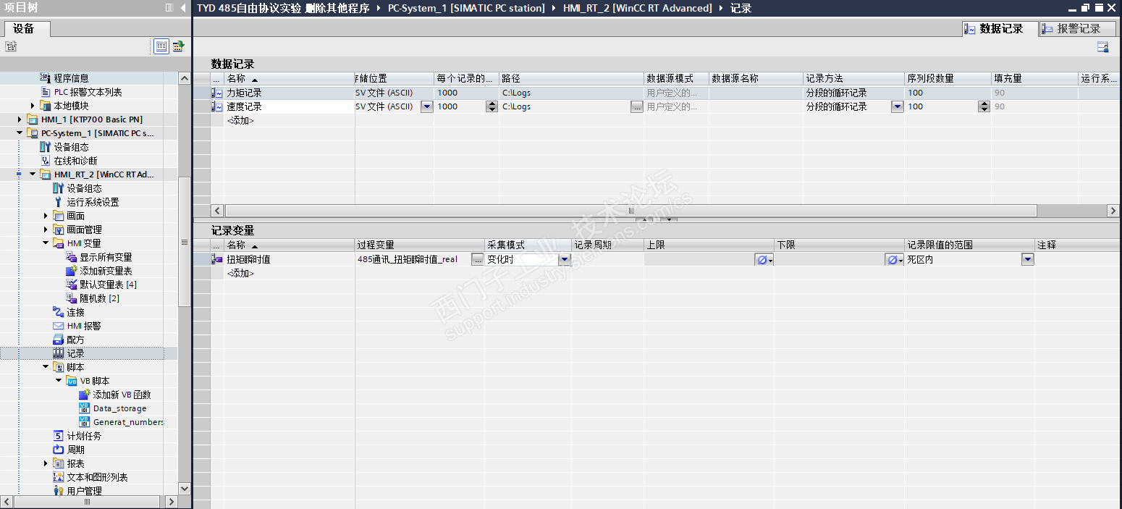Click the project tree vertical scrollbar down arrow

[184, 489]
